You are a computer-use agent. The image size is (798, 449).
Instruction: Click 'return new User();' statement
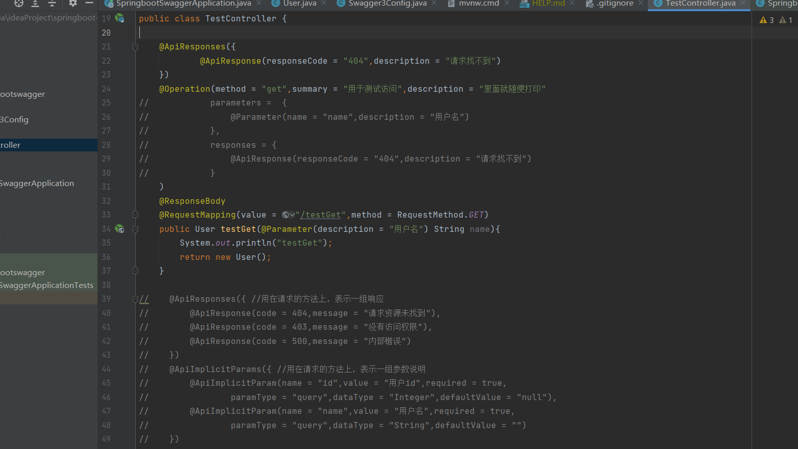pyautogui.click(x=226, y=257)
